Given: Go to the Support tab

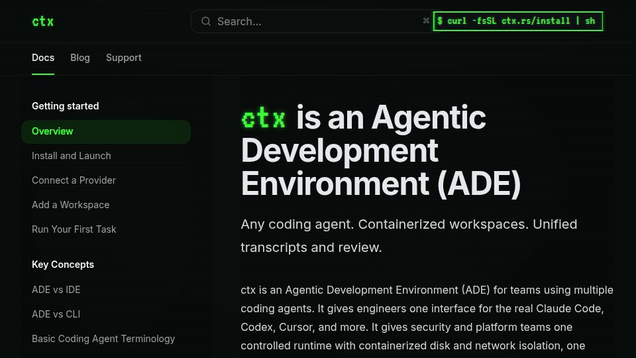Looking at the screenshot, I should (124, 58).
